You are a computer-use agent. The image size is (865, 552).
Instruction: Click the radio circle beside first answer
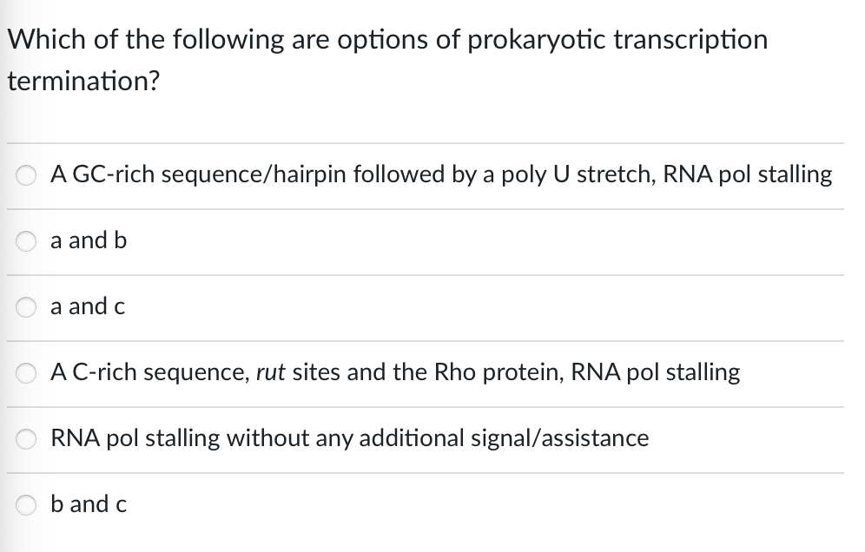(25, 174)
